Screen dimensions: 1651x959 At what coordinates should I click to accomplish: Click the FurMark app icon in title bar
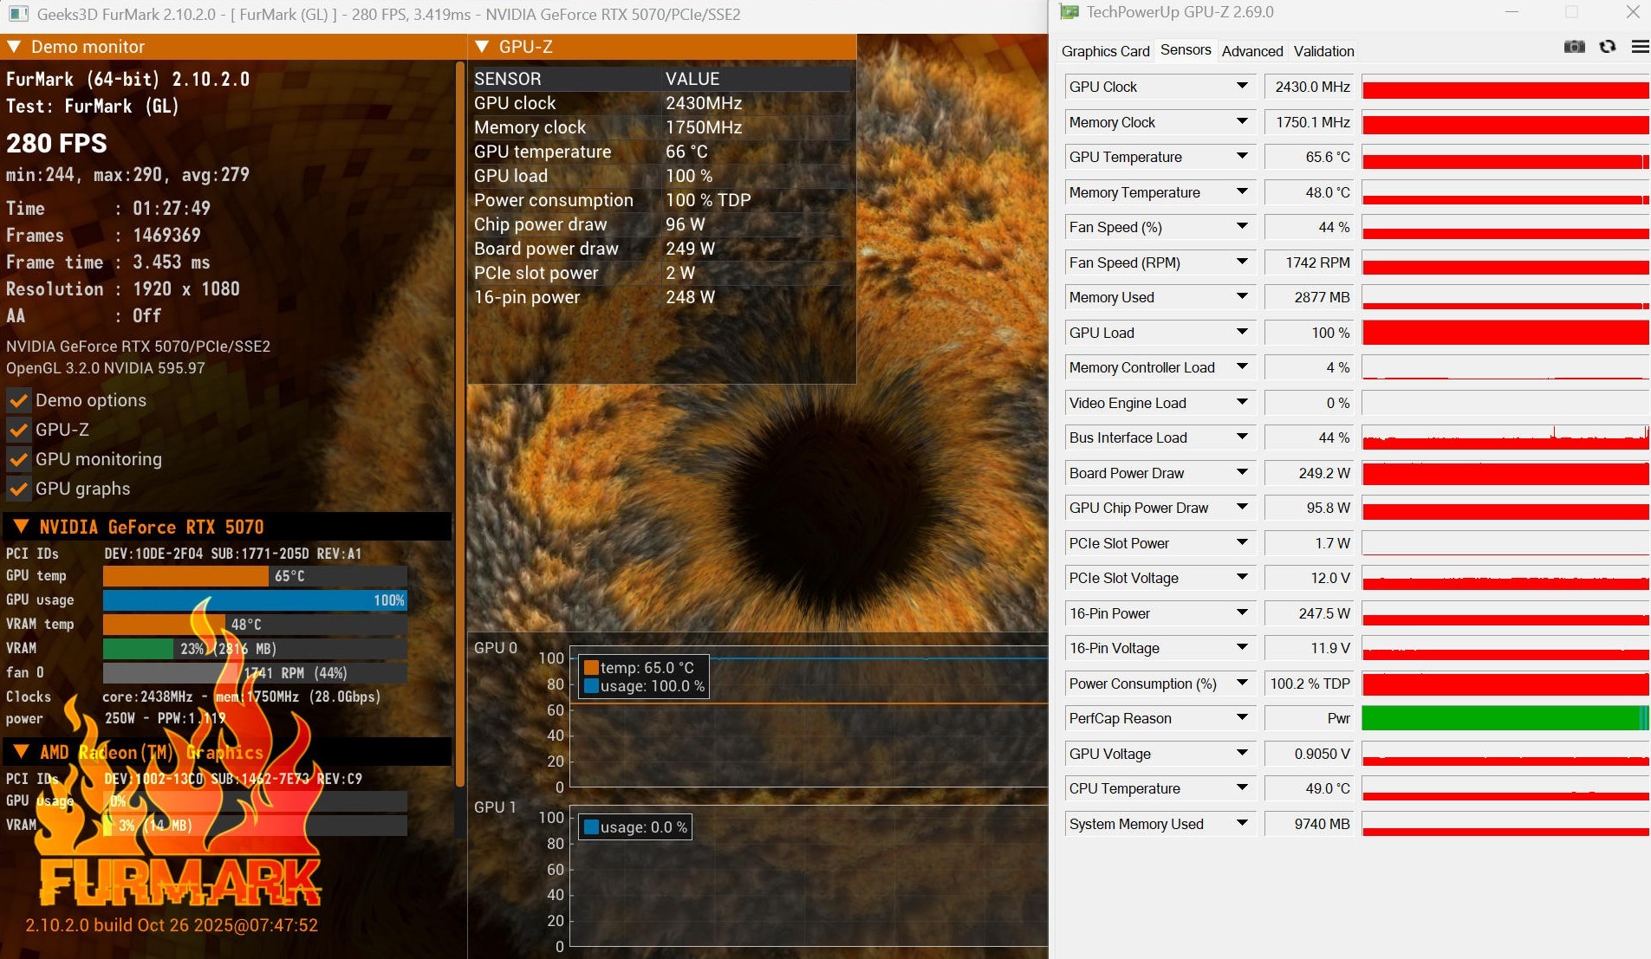17,14
